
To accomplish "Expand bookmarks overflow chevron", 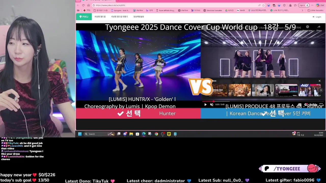I will (302, 10).
